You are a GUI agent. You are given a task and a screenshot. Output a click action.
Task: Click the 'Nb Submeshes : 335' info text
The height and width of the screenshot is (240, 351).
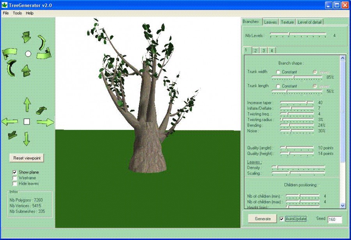(x=27, y=211)
